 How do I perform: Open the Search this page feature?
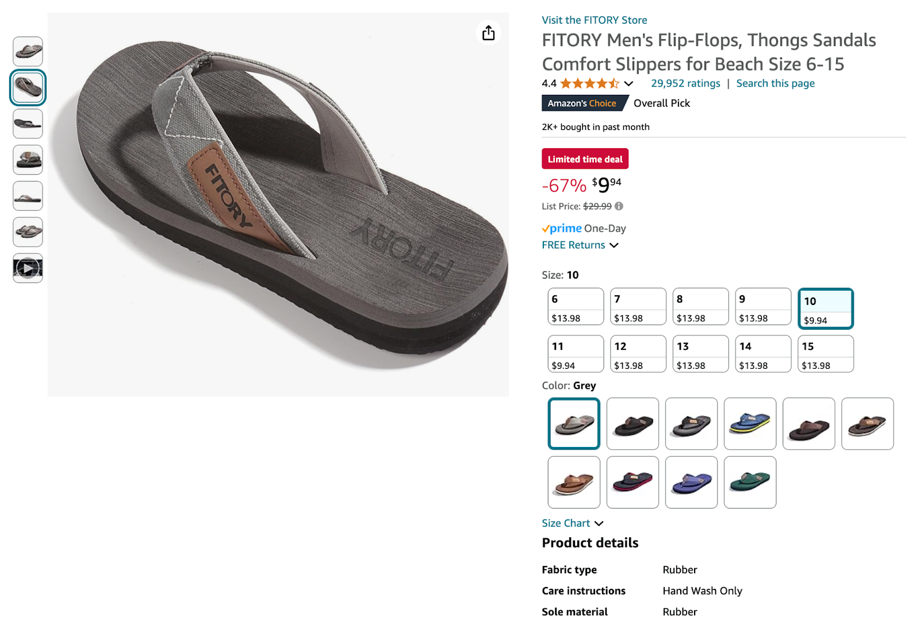point(775,83)
